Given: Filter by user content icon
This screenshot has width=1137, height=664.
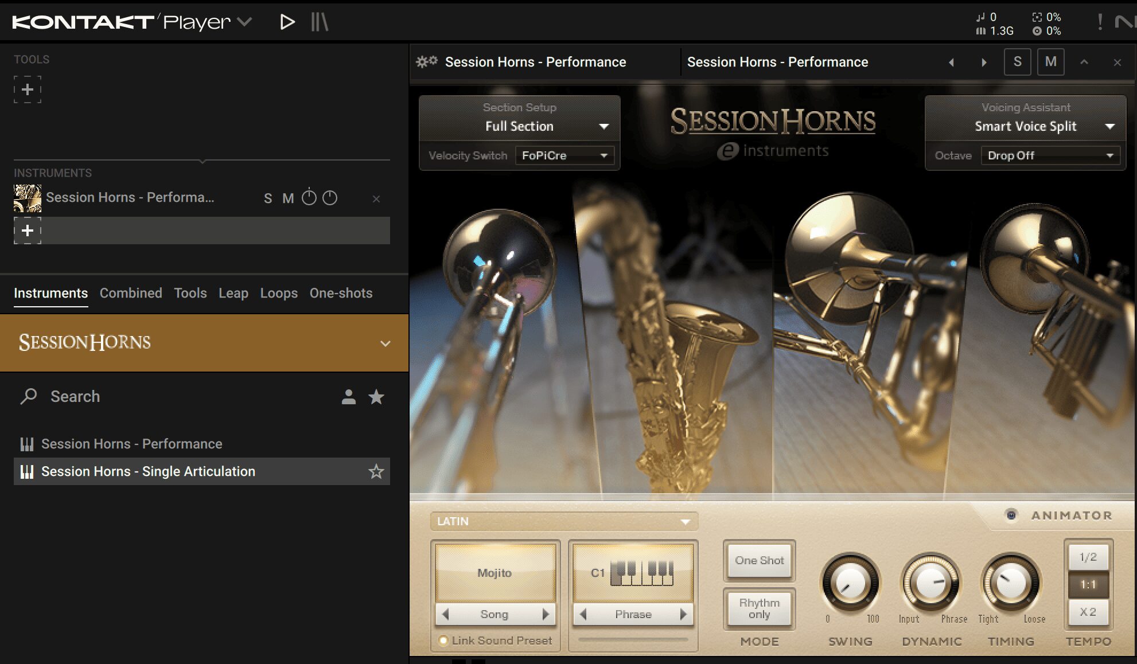Looking at the screenshot, I should pyautogui.click(x=349, y=397).
